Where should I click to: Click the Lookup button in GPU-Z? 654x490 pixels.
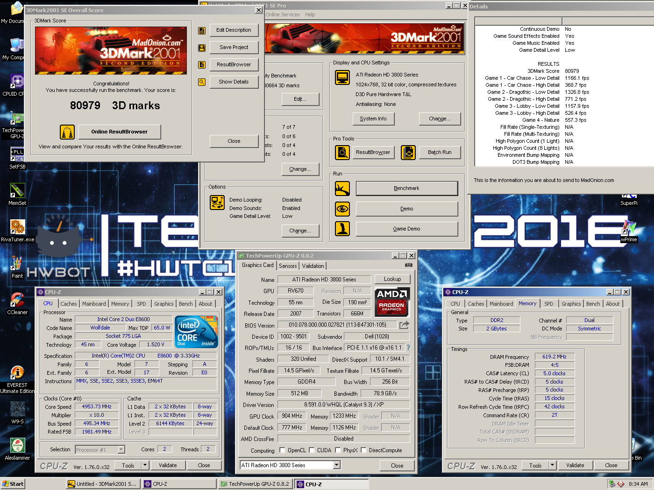tap(392, 279)
